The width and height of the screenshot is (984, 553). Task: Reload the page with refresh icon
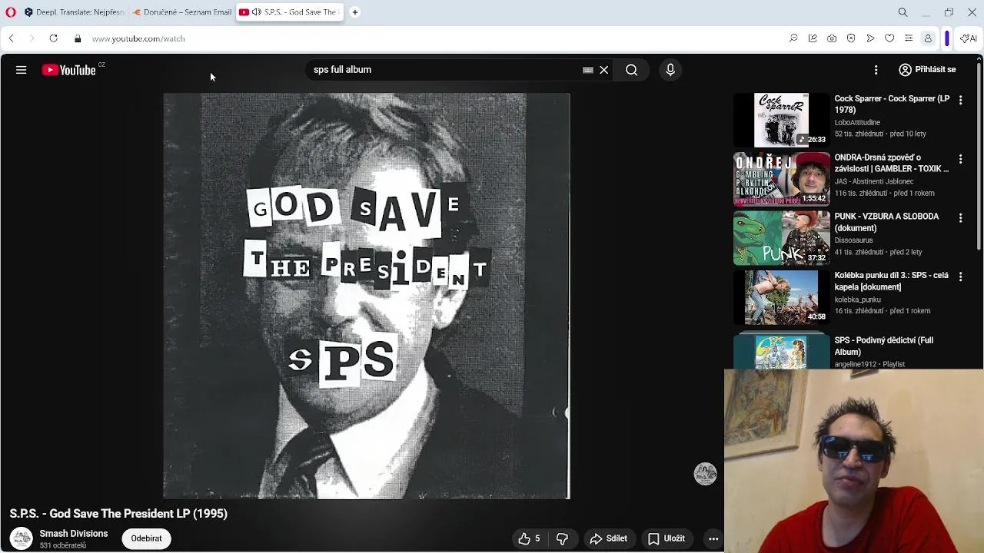[53, 38]
